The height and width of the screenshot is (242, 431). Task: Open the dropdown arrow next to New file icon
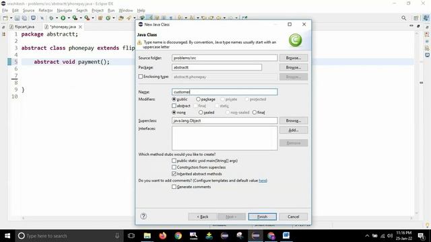click(11, 18)
